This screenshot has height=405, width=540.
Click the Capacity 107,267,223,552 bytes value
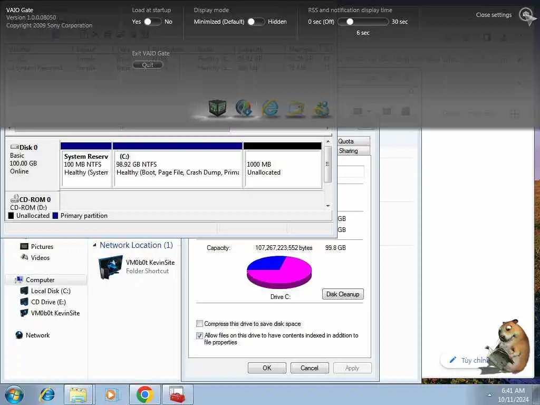click(284, 248)
